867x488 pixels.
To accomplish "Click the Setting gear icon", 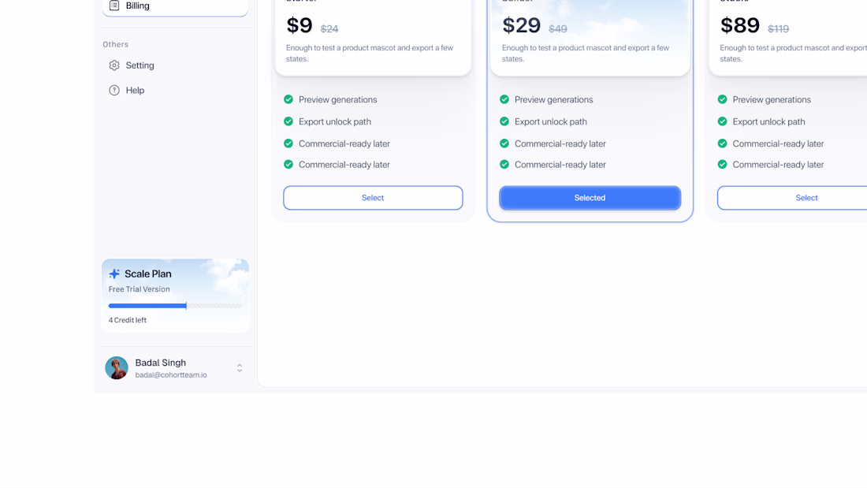I will click(114, 65).
